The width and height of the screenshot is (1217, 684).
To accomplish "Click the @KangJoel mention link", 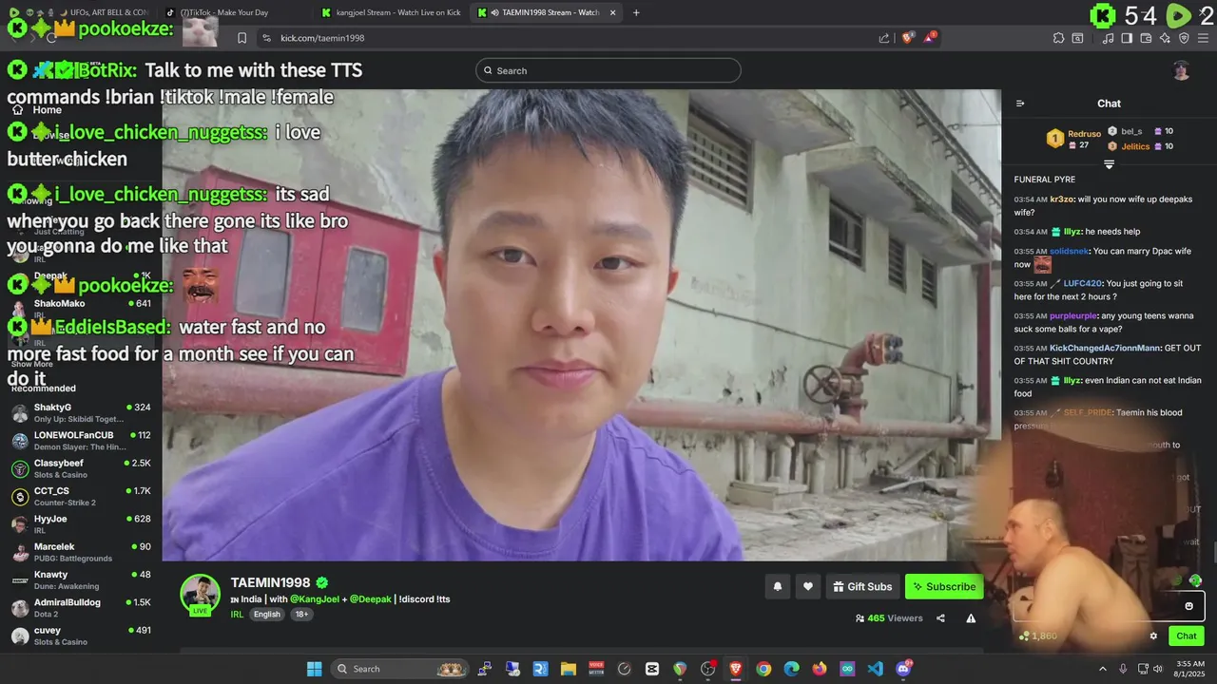I will tap(315, 599).
